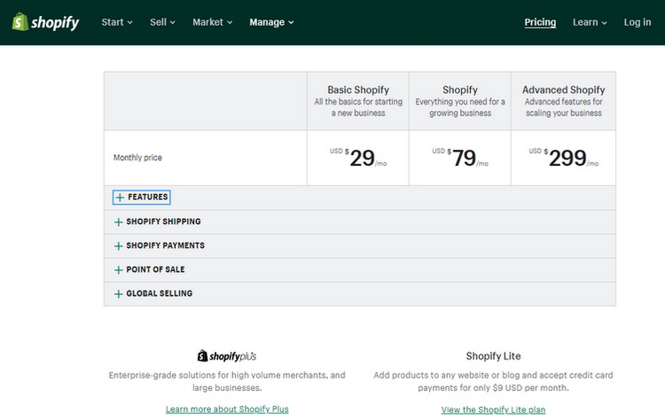665x420 pixels.
Task: Go to the Pricing page link
Action: pos(540,22)
